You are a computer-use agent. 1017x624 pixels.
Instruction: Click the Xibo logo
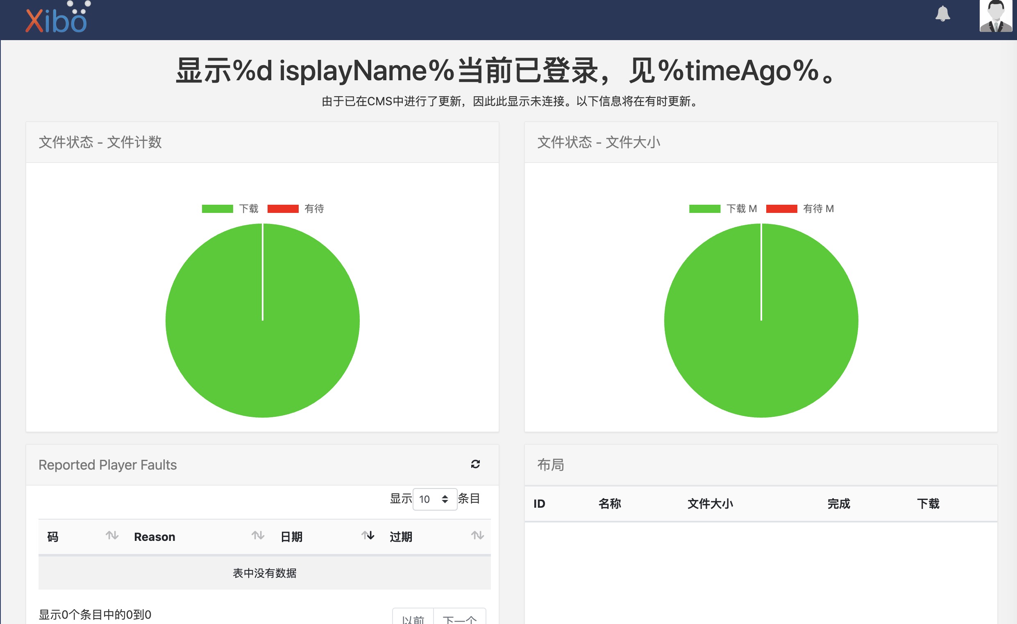click(x=57, y=19)
